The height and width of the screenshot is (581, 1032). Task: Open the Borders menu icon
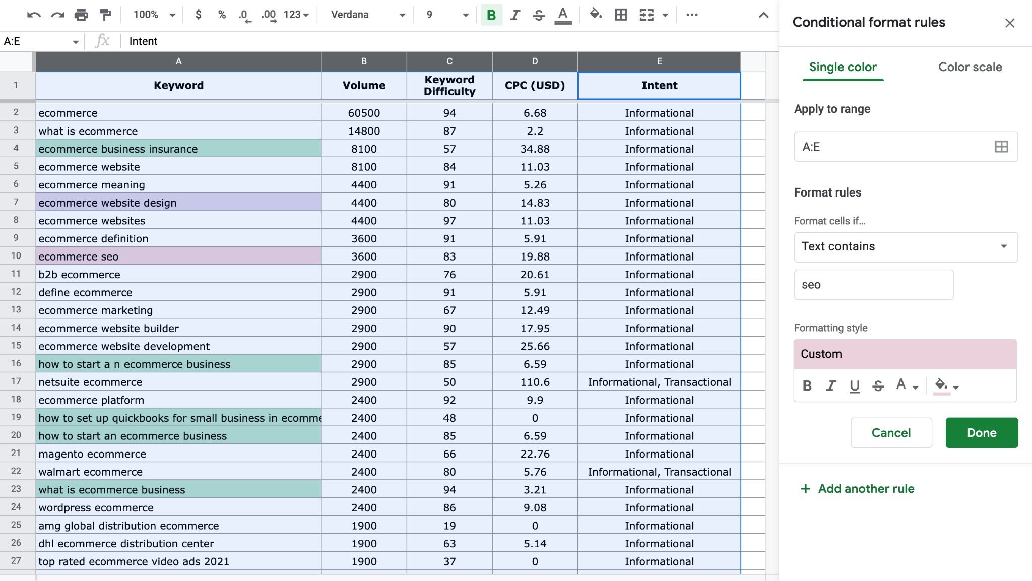click(620, 15)
